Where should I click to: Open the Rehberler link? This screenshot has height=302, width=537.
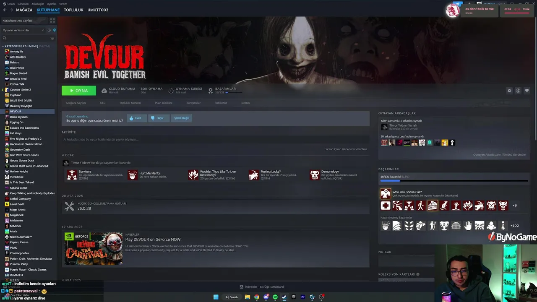pos(221,103)
